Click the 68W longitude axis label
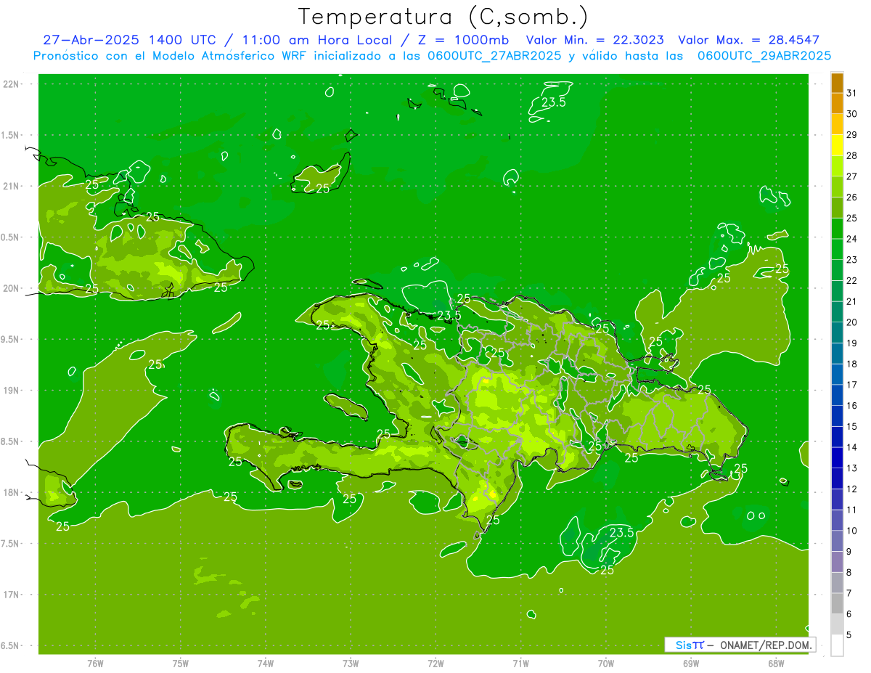The height and width of the screenshot is (673, 871). click(x=776, y=663)
